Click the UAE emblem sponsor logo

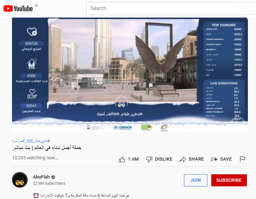coord(95,128)
